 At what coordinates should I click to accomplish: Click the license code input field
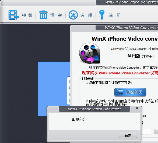pos(147,132)
